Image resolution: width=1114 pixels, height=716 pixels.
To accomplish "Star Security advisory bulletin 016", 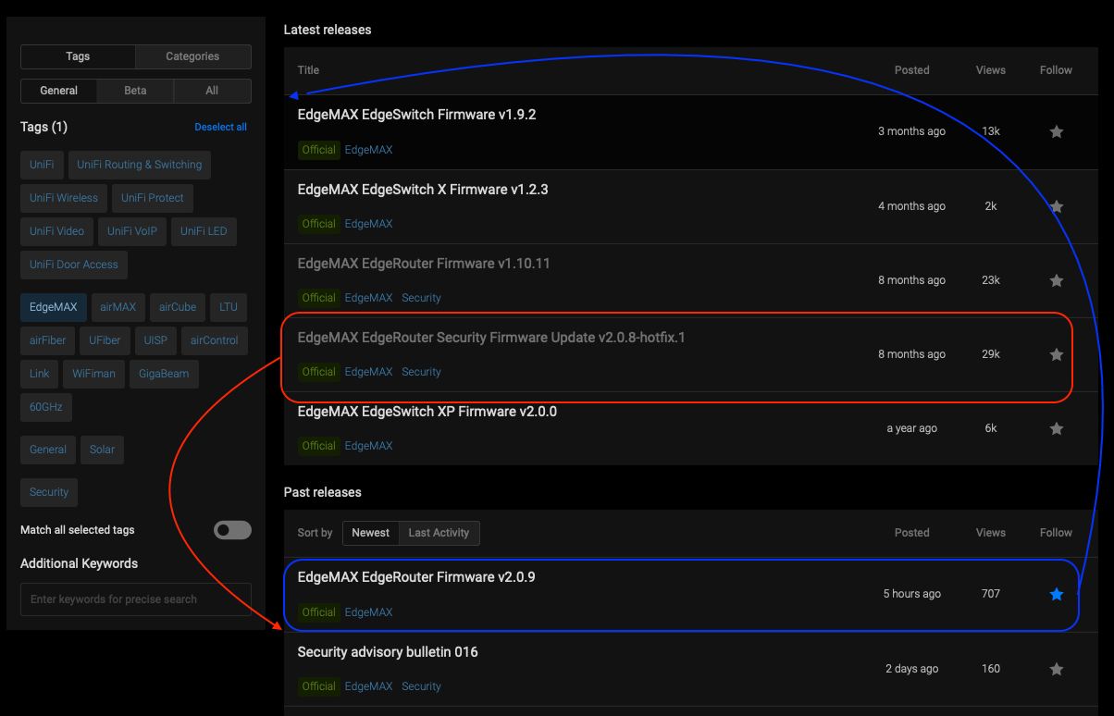I will point(1056,669).
